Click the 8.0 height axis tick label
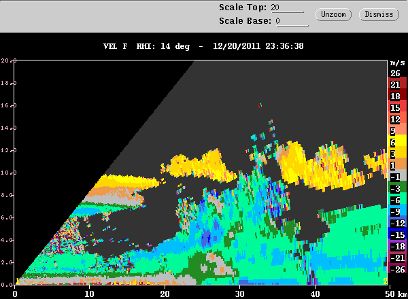 tap(6, 195)
